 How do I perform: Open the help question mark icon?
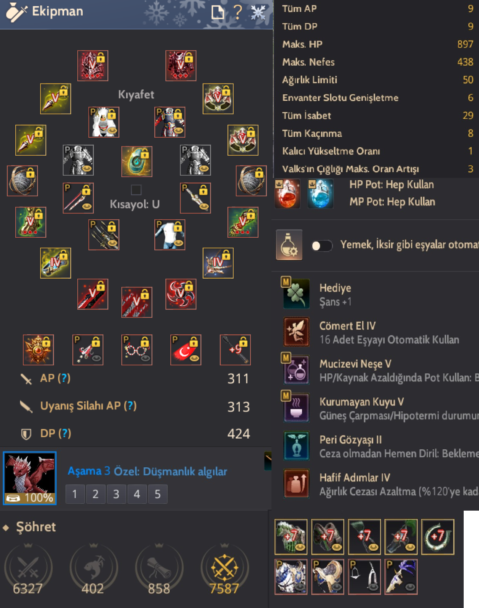(x=237, y=12)
